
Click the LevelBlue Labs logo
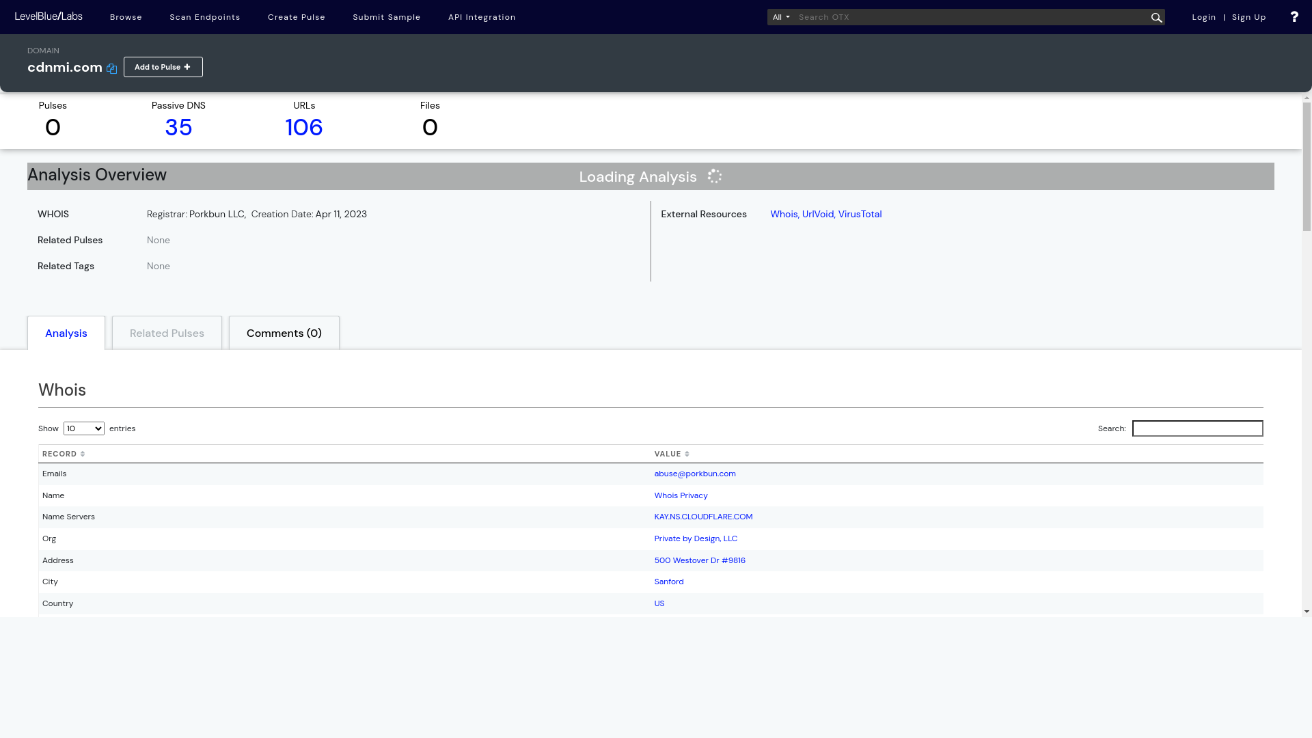click(49, 16)
